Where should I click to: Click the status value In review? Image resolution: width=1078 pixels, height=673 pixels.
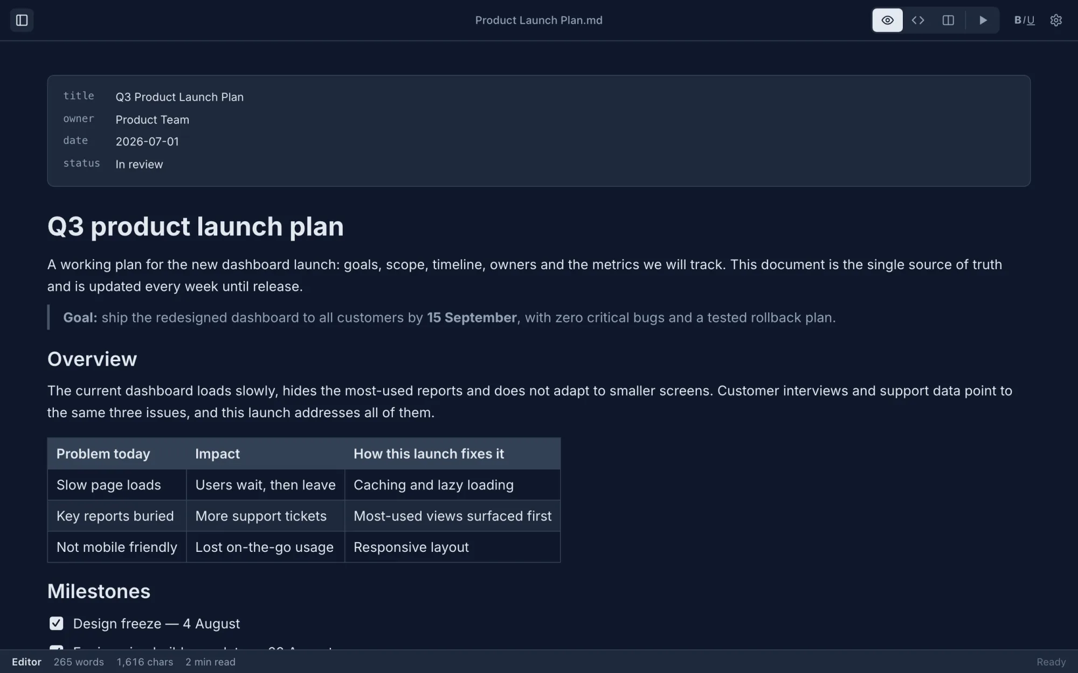[139, 164]
